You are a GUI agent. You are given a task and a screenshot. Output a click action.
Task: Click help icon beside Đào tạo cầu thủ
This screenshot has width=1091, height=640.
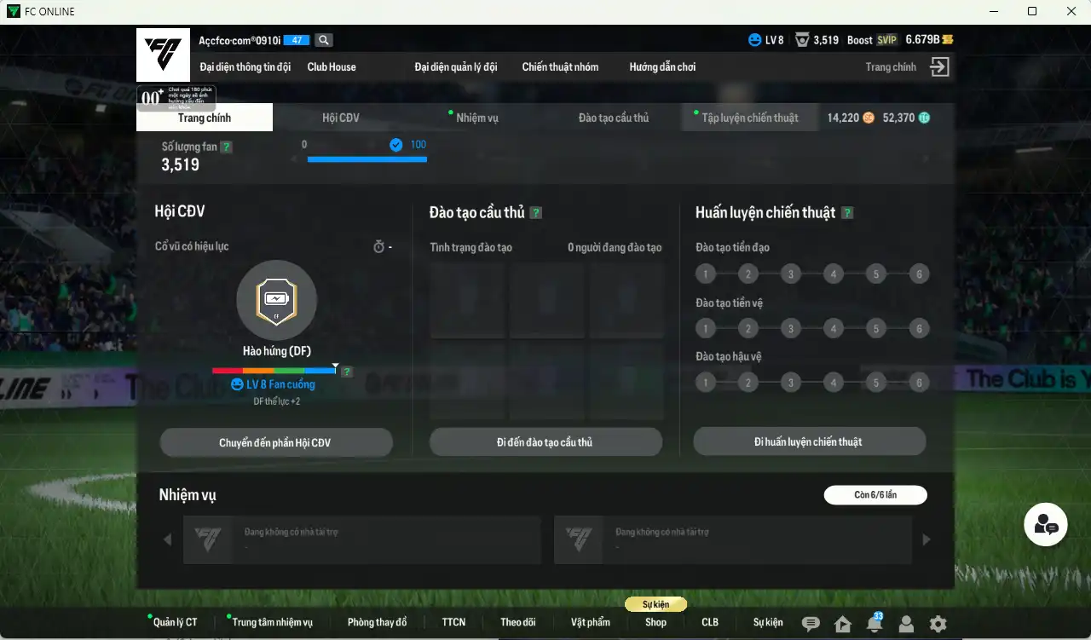coord(535,213)
